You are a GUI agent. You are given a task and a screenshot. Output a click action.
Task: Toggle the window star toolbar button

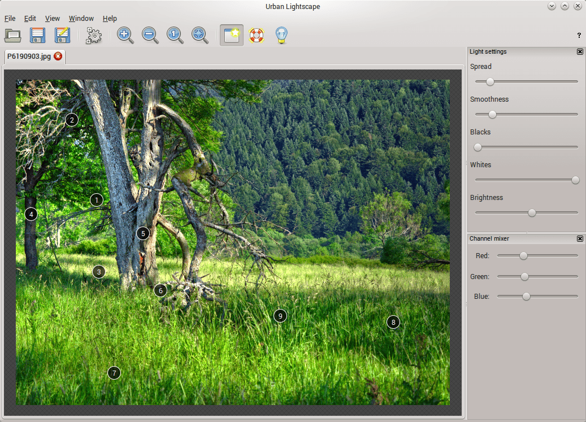(232, 36)
